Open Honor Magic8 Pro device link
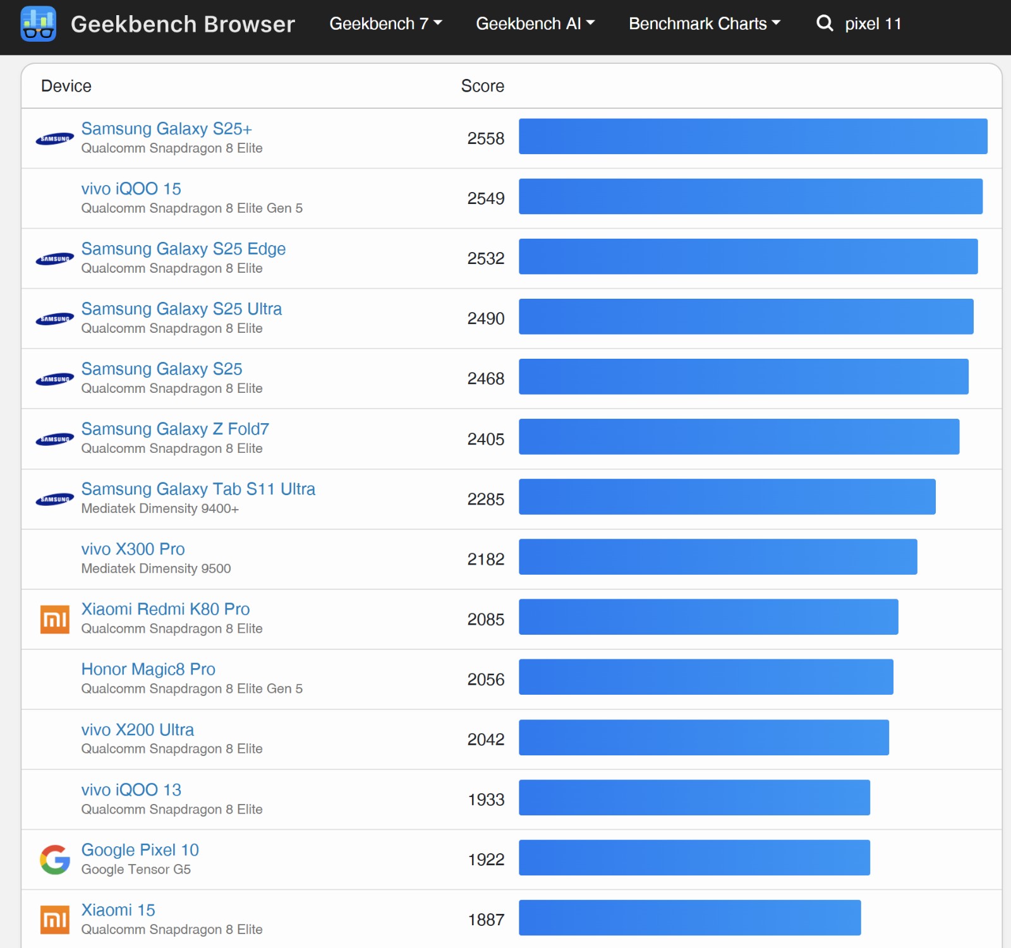1011x948 pixels. 148,668
